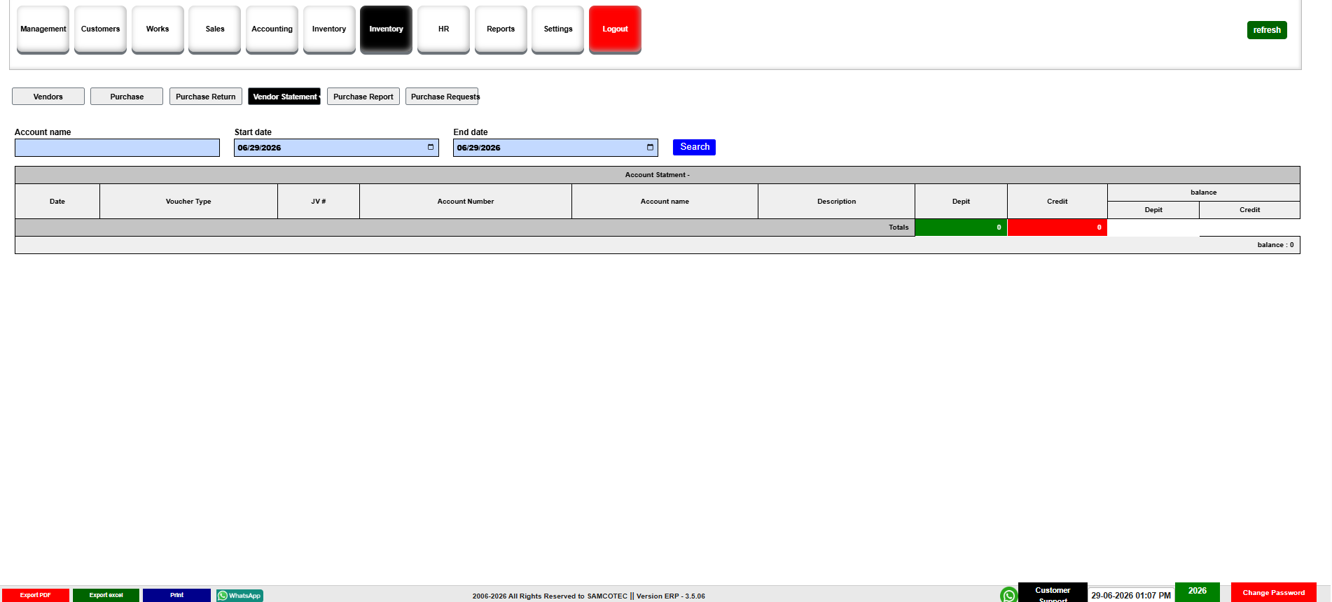Open the Works menu
The width and height of the screenshot is (1332, 602).
(158, 29)
